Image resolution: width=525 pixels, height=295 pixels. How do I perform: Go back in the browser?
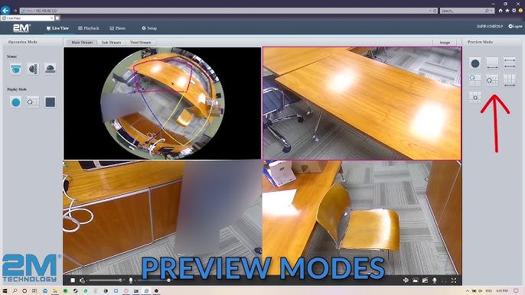click(x=5, y=11)
